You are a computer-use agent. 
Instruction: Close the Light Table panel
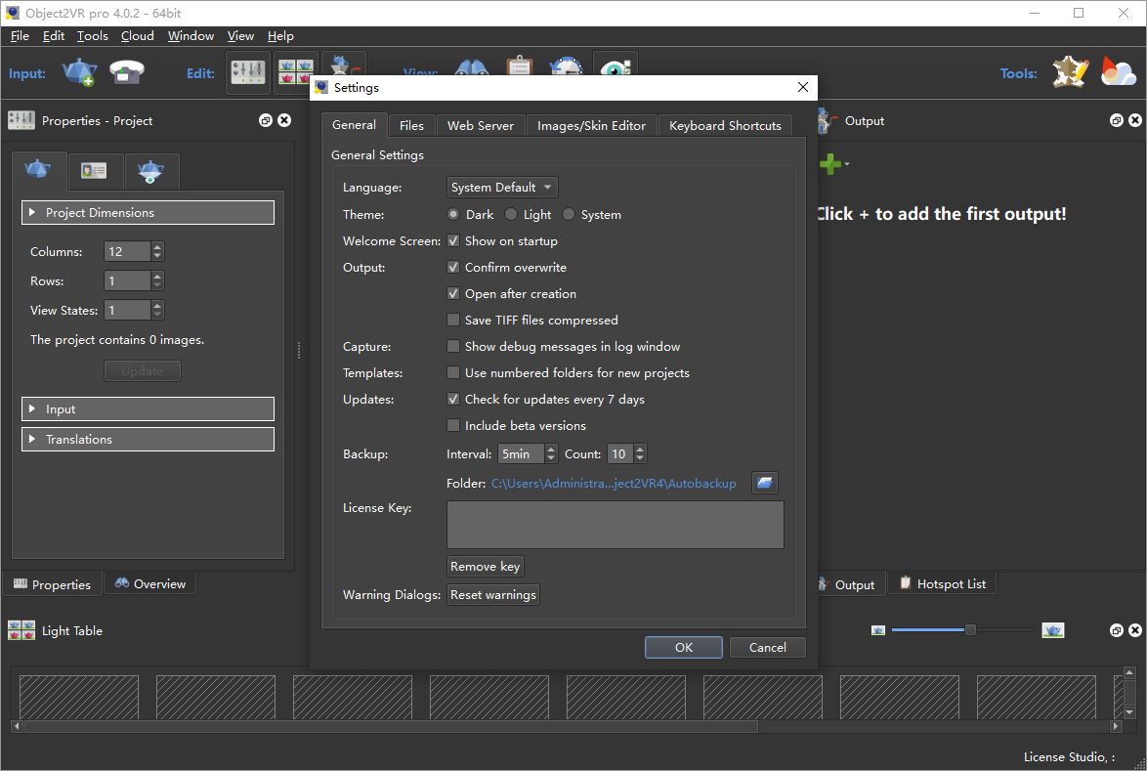click(1135, 630)
